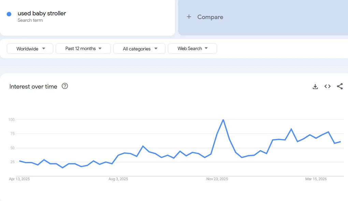Expand the Past 12 months dropdown

83,49
